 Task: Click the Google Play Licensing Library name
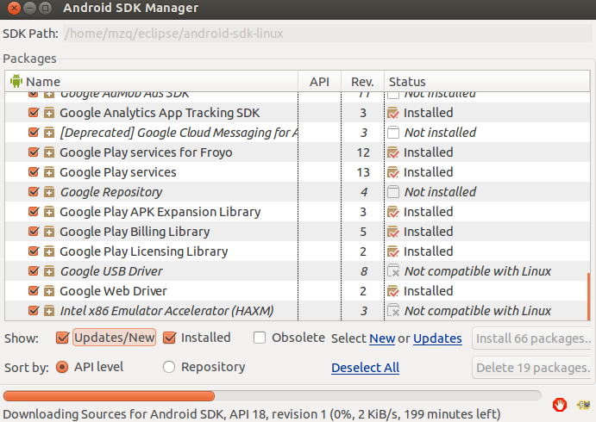click(144, 251)
